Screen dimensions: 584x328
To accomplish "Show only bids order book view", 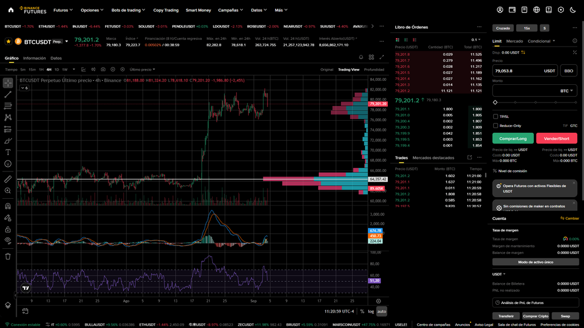I will pos(406,40).
